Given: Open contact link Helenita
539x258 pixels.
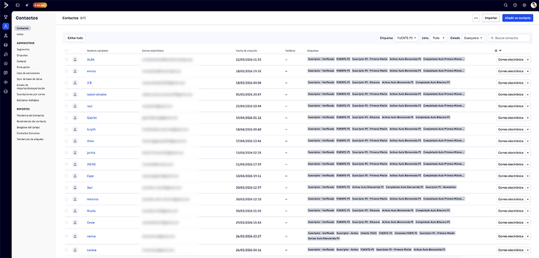Looking at the screenshot, I should pos(93,199).
